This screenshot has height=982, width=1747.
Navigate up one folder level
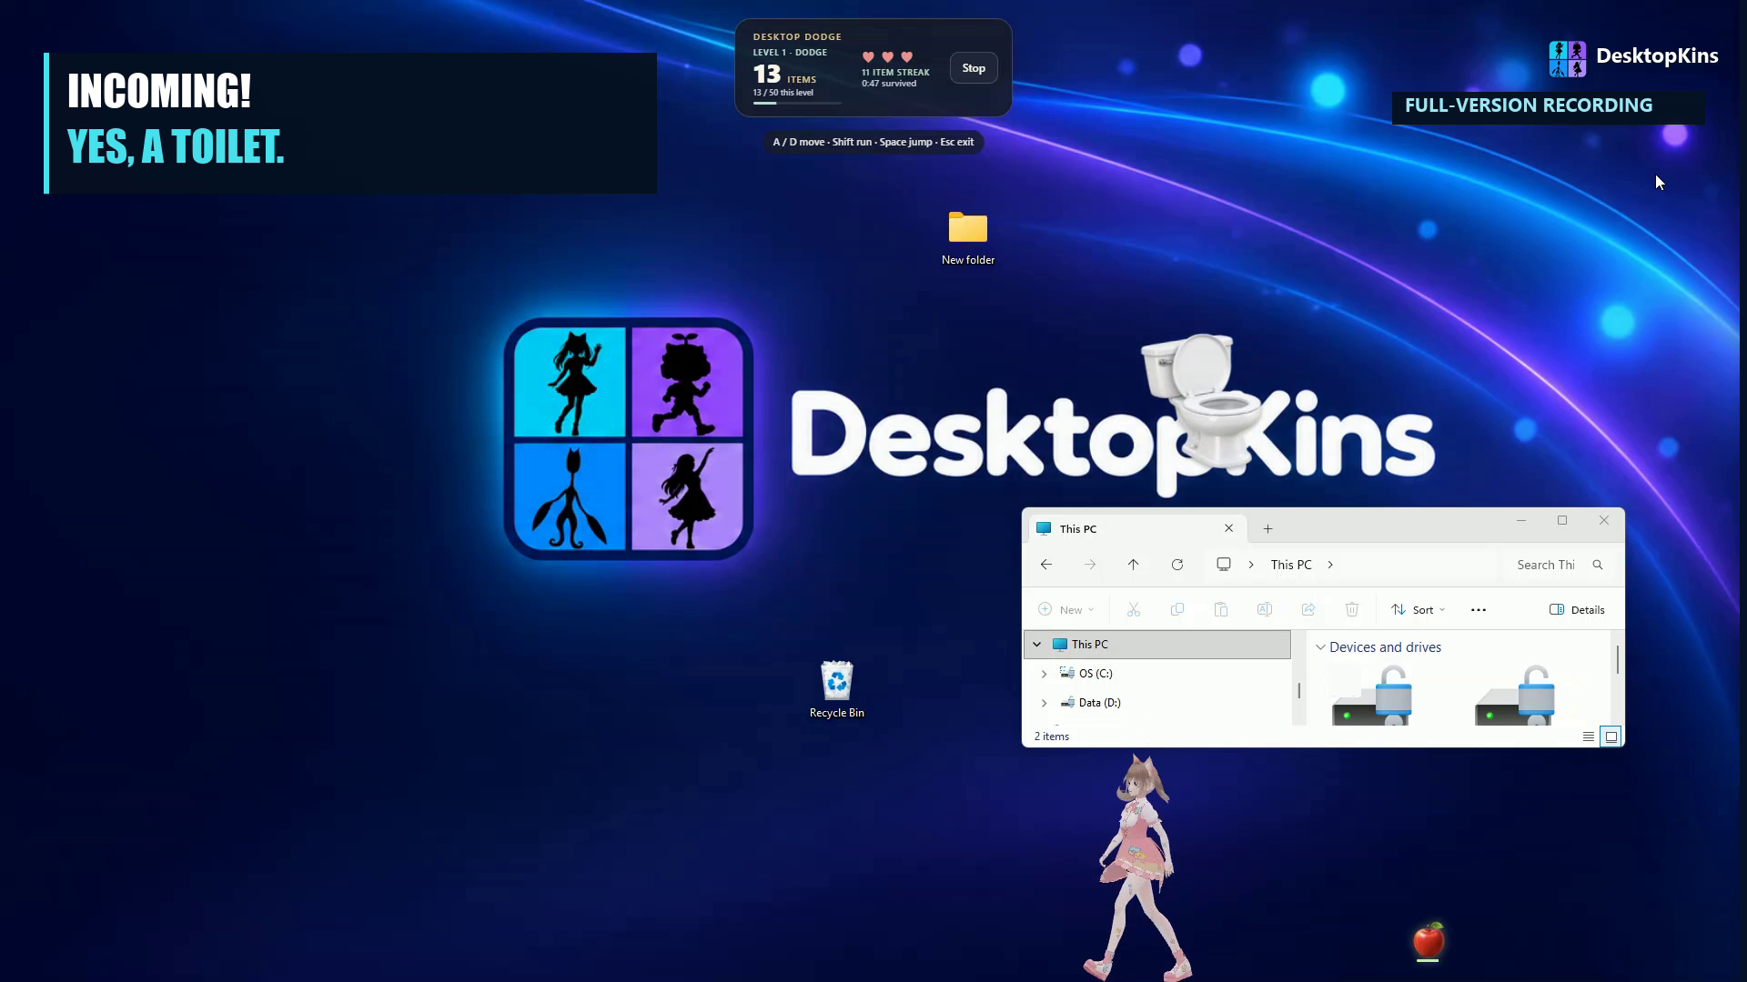(1134, 565)
